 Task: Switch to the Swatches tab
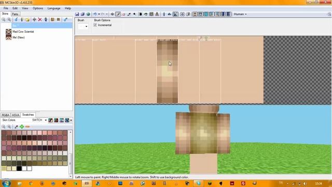pos(28,115)
